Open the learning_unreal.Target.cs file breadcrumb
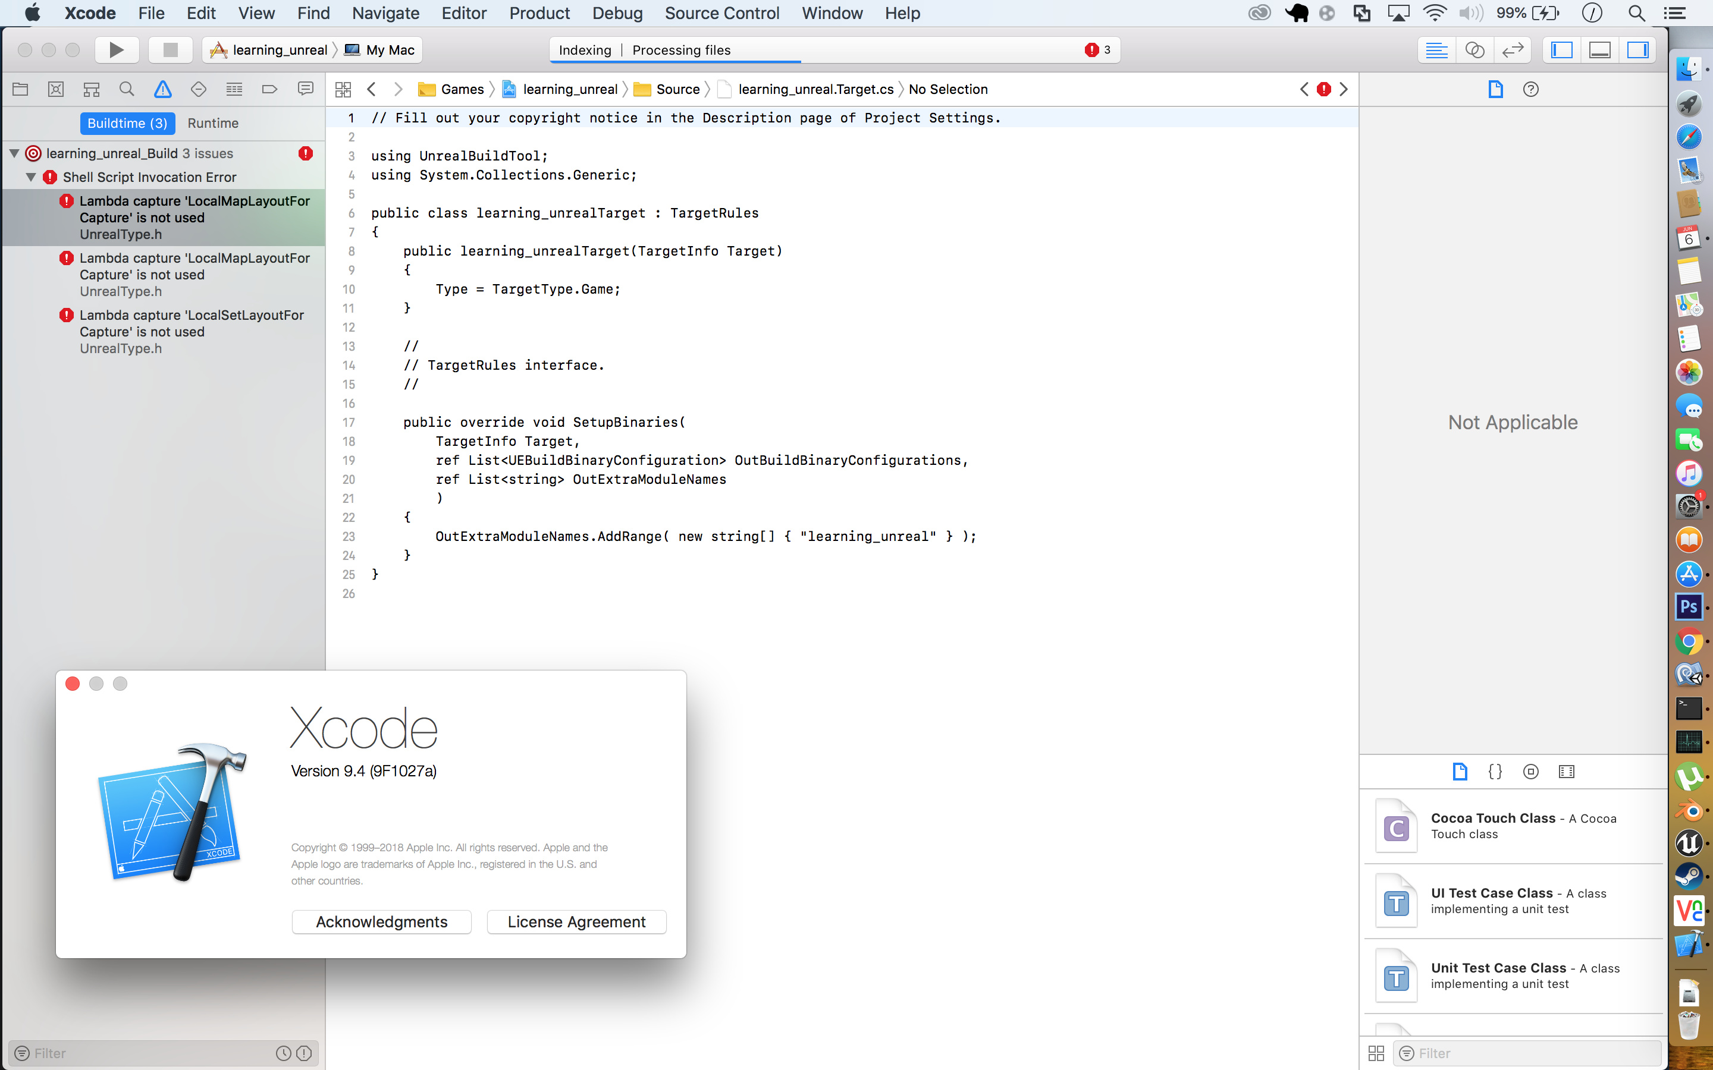This screenshot has height=1070, width=1713. point(805,89)
